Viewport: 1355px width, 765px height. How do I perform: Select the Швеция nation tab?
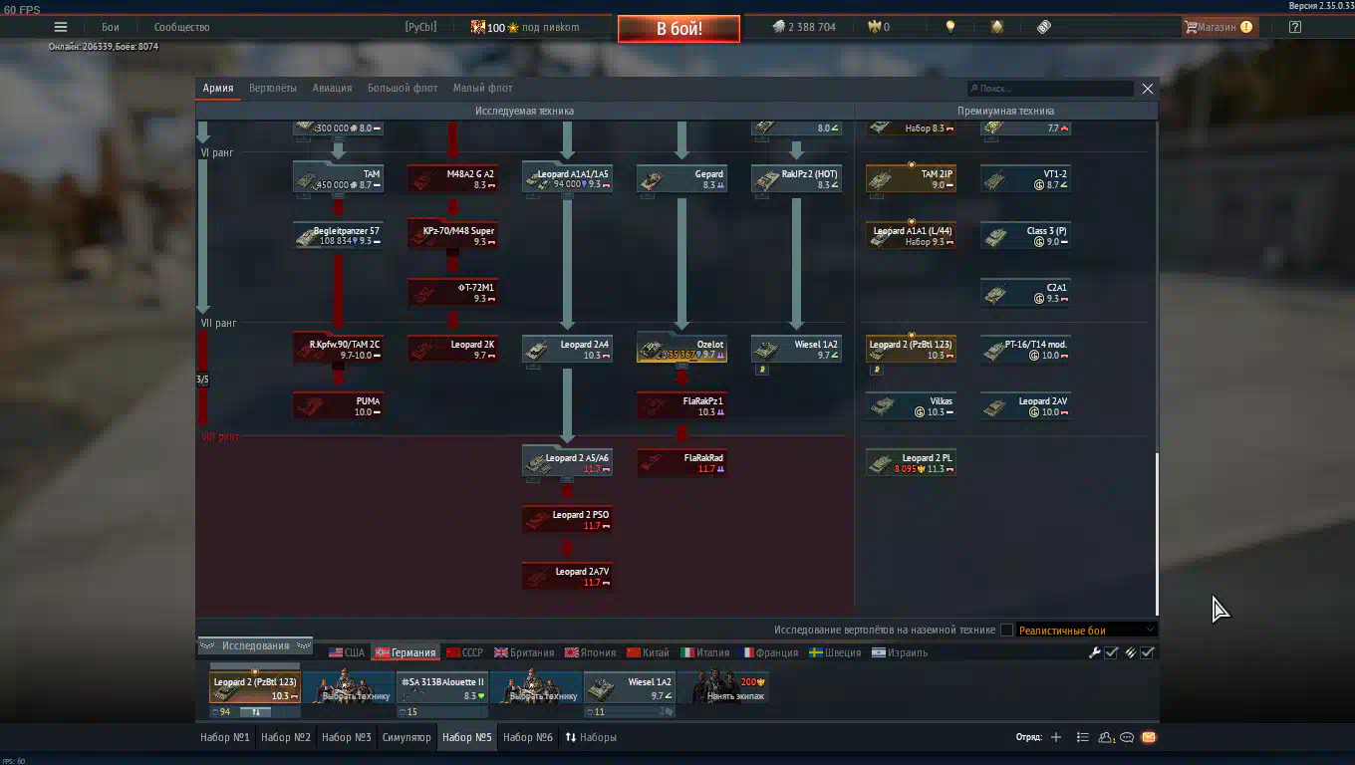[x=835, y=652]
